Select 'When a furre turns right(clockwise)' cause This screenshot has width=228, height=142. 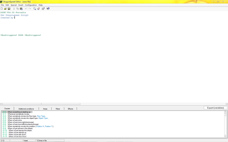click(x=18, y=122)
